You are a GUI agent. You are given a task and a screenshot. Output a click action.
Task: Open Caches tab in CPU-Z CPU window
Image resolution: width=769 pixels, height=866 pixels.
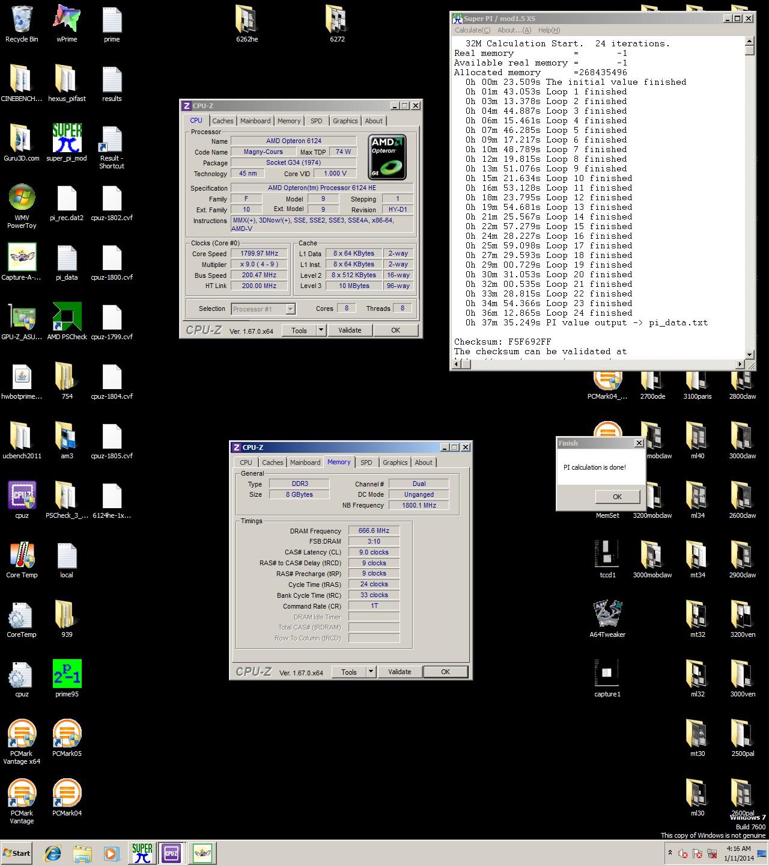222,121
